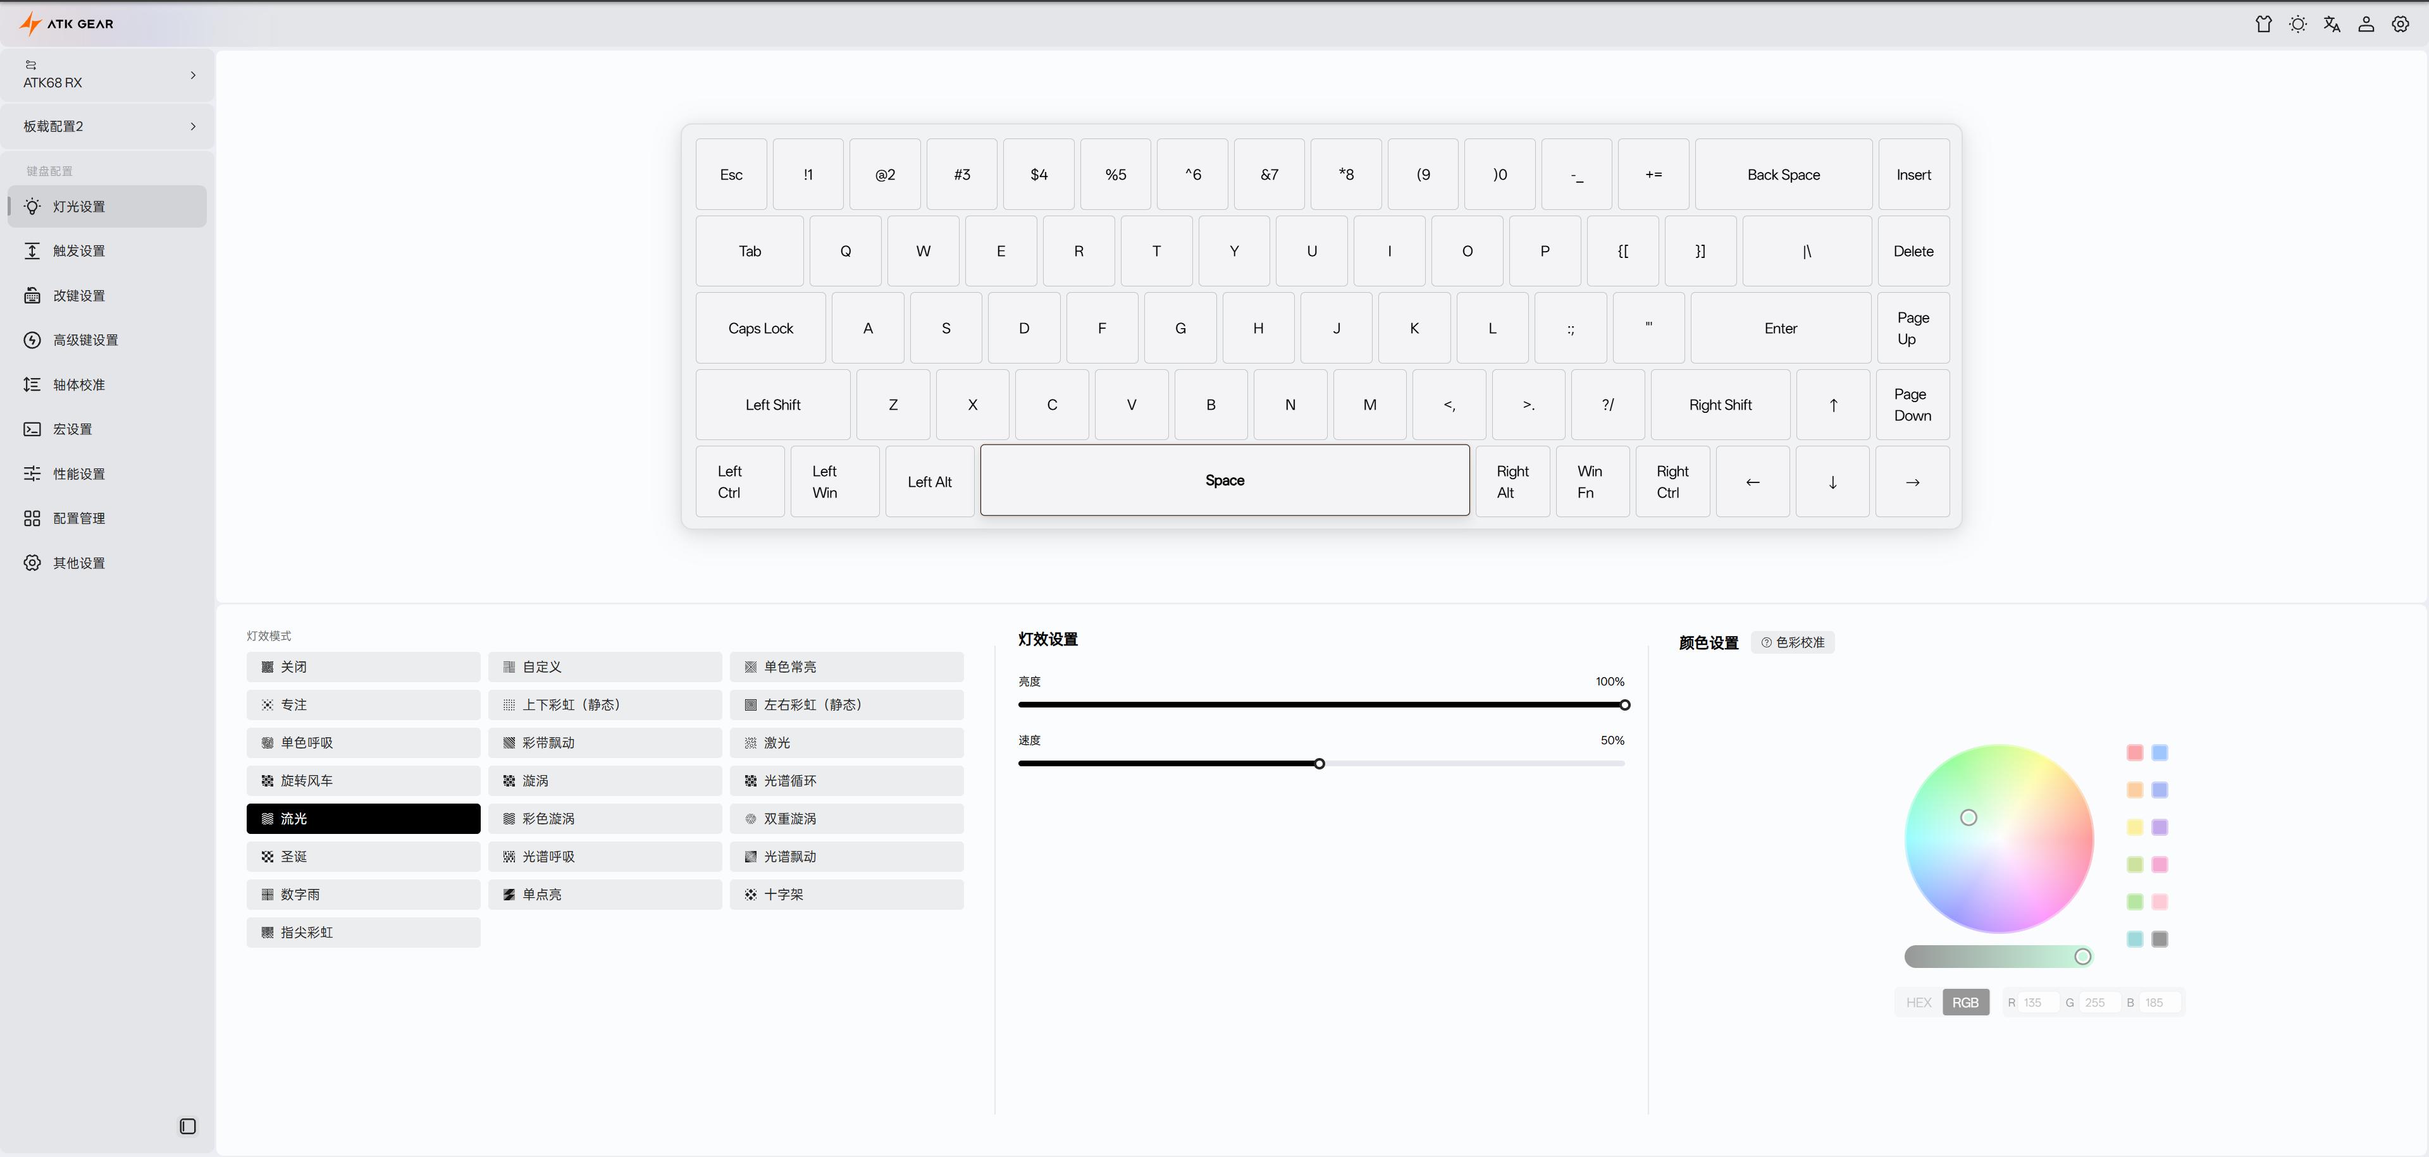This screenshot has width=2429, height=1157.
Task: Open the skin theme shirt icon
Action: (2263, 25)
